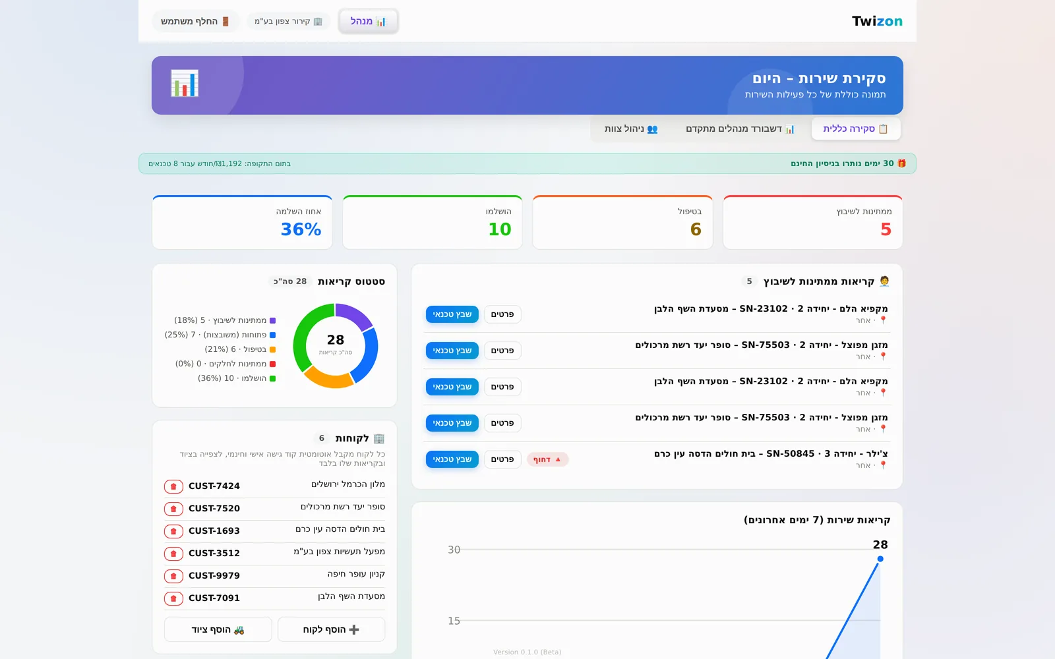This screenshot has height=659, width=1055.
Task: Click החלף משתמש to switch user
Action: pos(195,21)
